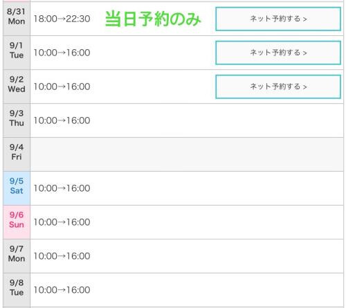The height and width of the screenshot is (308, 346).
Task: Click ネット予約する button for 9/1 Tue
Action: (x=278, y=53)
